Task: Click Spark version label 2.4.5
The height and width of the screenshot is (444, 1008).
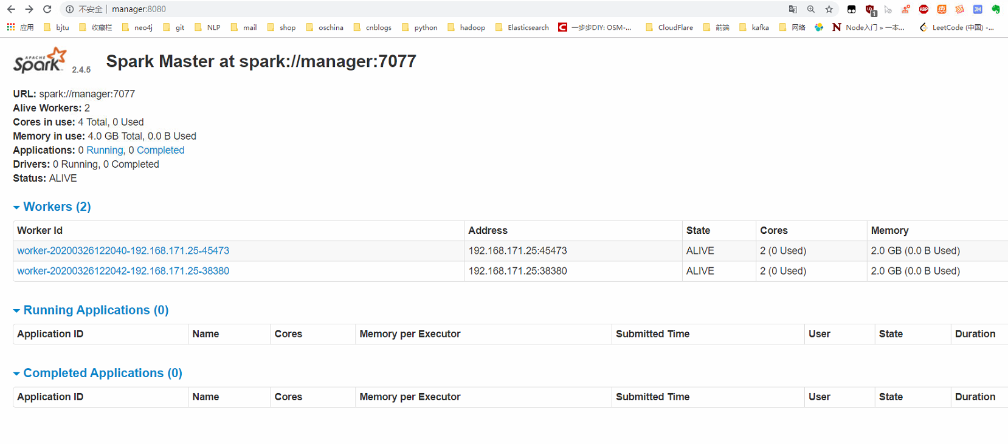Action: pos(81,70)
